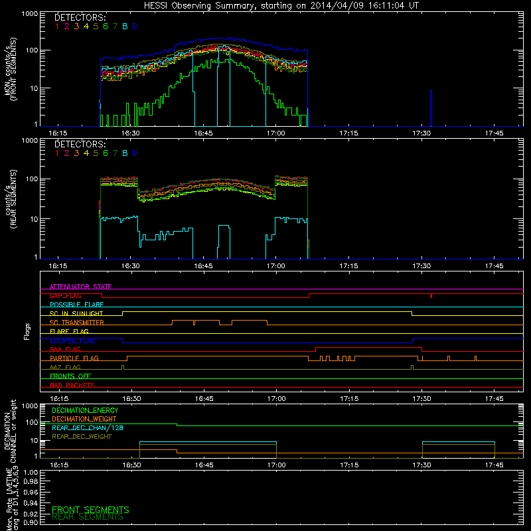Click the AAZ_FLAG label

(x=65, y=367)
